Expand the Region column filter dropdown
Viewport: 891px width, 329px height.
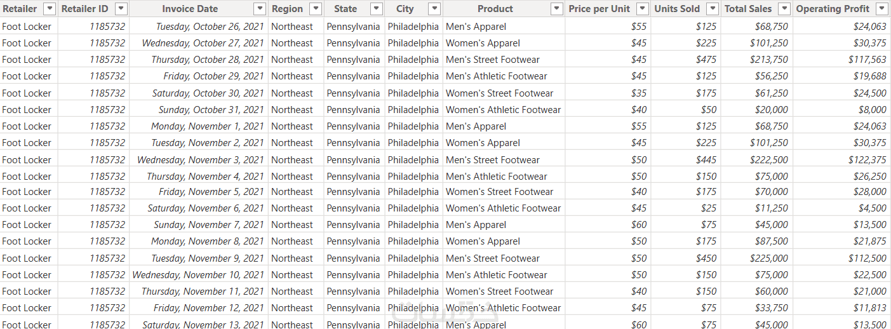point(316,9)
